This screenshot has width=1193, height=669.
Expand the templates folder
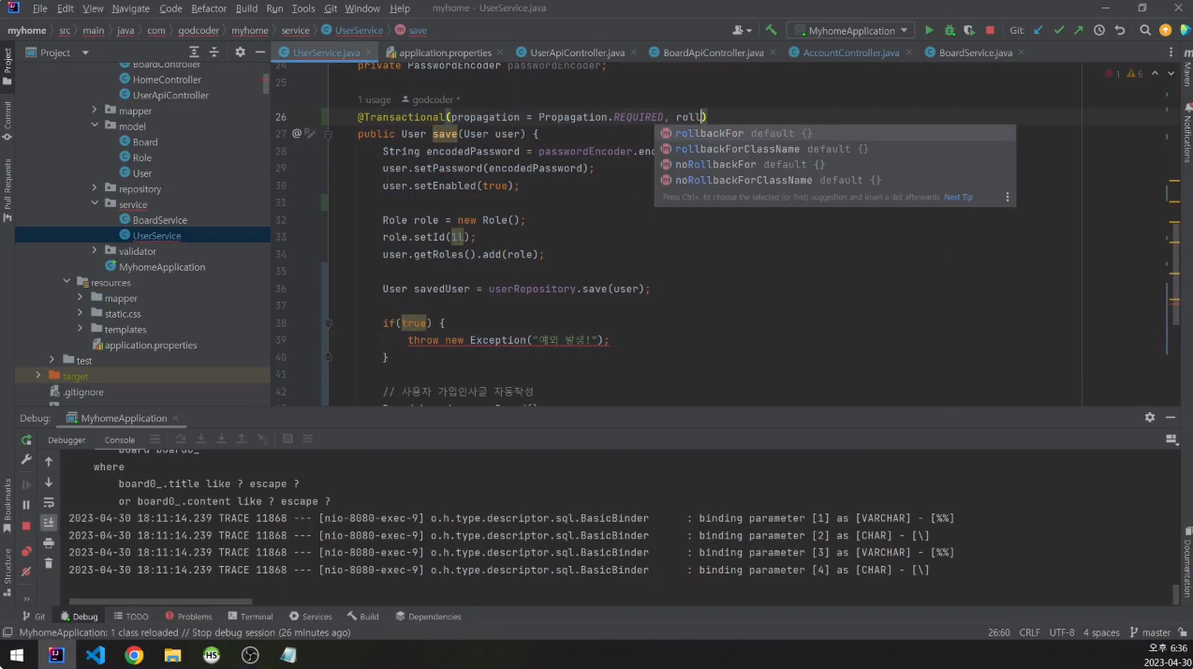[x=81, y=329]
